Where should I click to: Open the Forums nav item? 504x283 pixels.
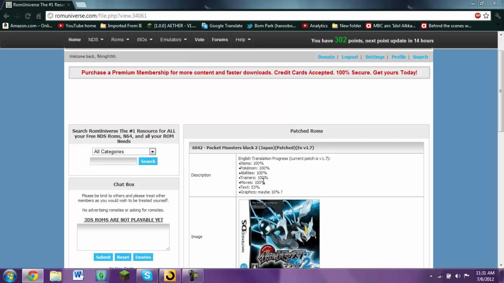[220, 40]
